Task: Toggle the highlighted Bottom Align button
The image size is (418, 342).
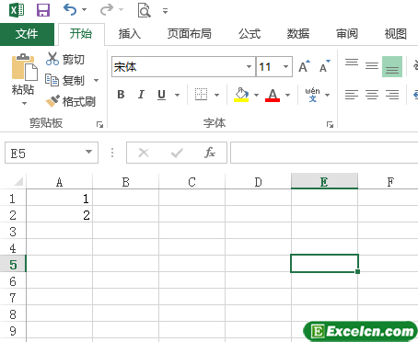Action: click(x=392, y=66)
